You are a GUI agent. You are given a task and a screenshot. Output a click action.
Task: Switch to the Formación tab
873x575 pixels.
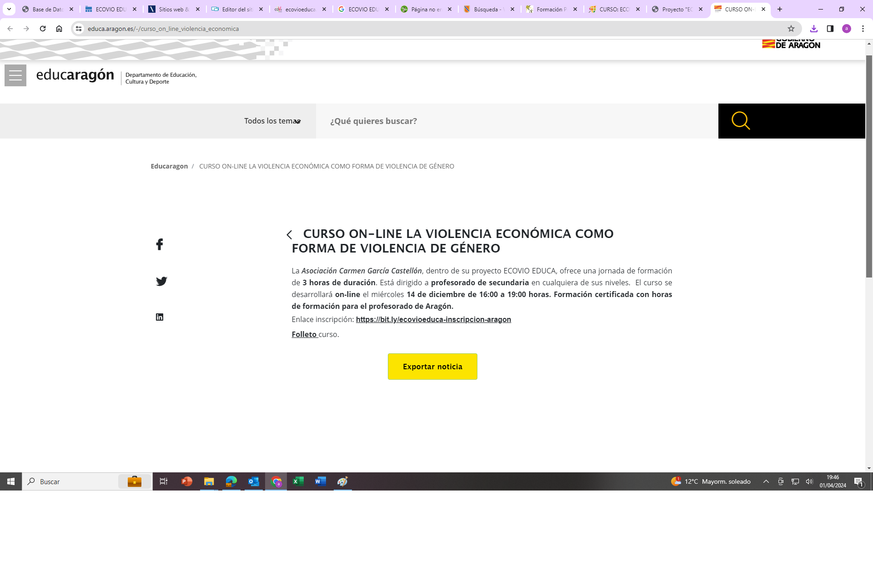(x=551, y=9)
